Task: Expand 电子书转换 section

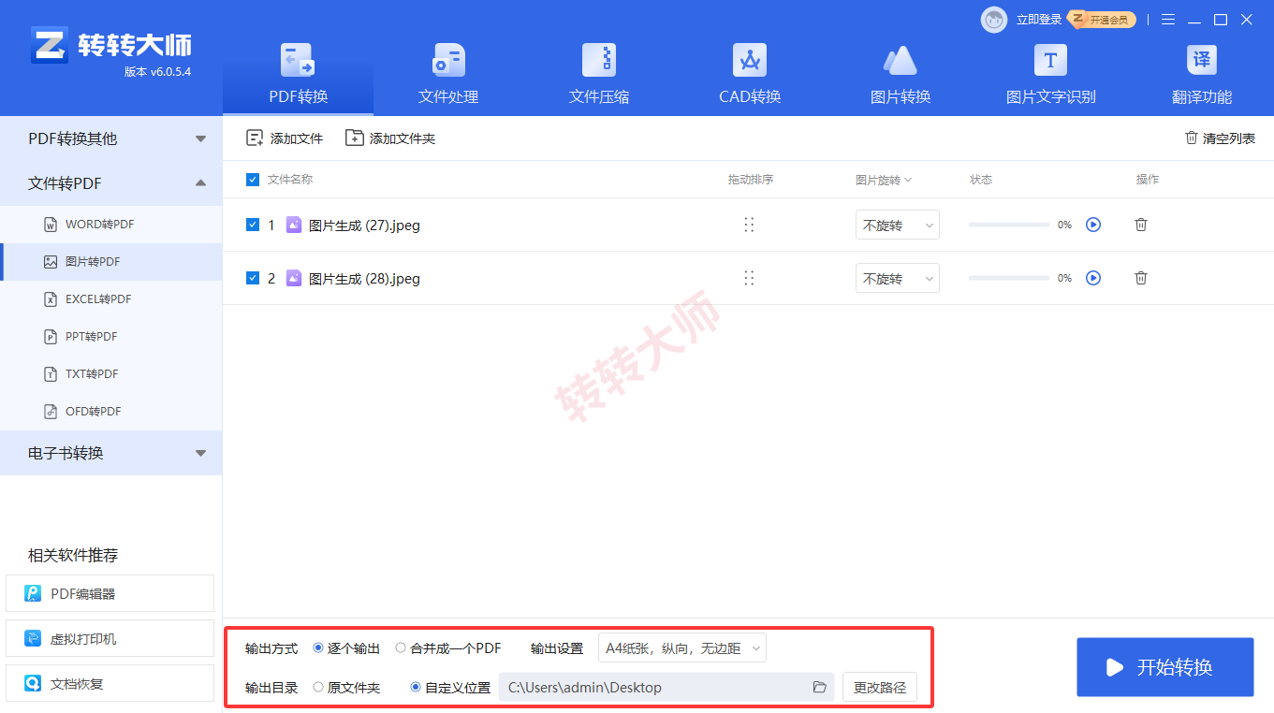Action: (110, 453)
